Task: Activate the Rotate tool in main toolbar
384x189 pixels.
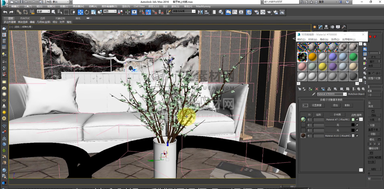Action: coord(87,12)
